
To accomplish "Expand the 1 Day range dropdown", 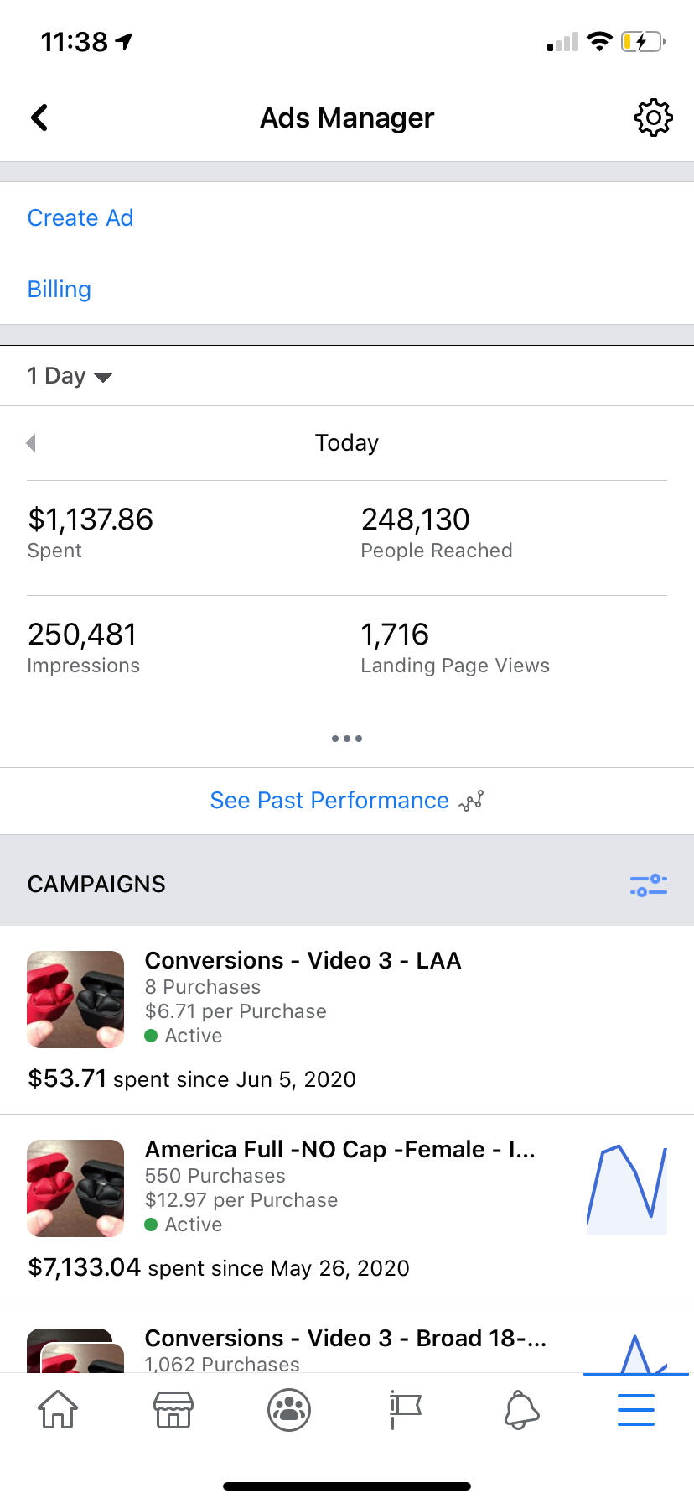I will point(70,376).
